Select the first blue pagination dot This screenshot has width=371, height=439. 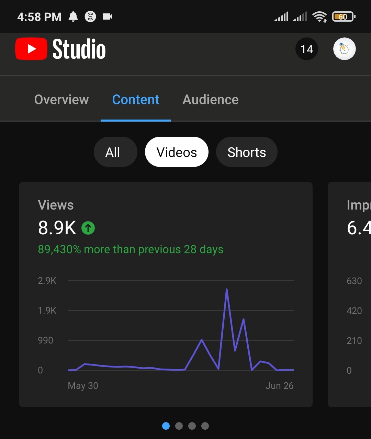pos(166,426)
